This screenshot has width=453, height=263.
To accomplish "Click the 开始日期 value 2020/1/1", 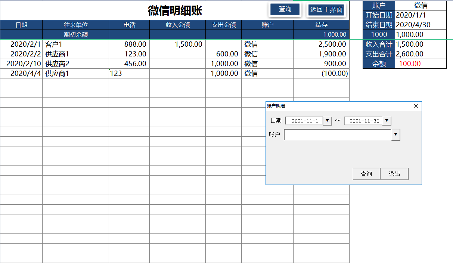I will pos(421,15).
